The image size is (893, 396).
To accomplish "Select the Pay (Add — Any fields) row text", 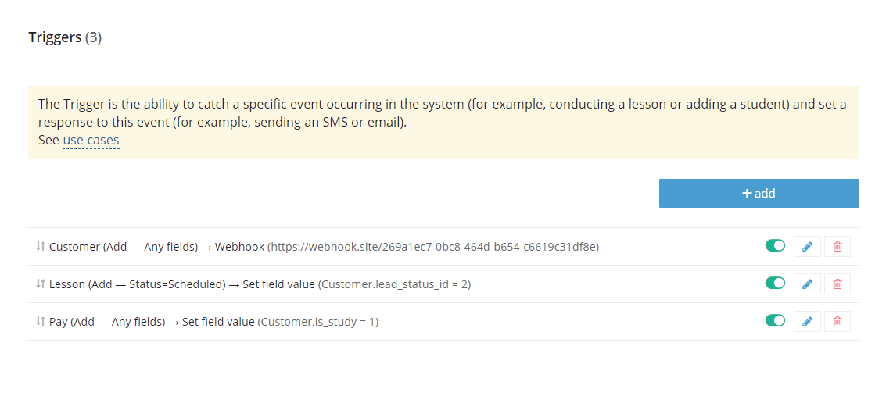I will (107, 322).
